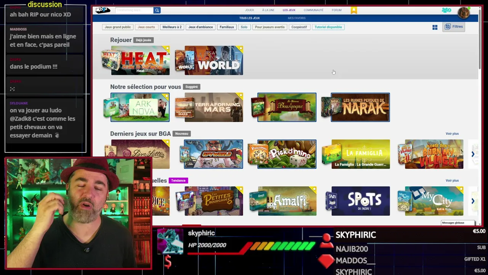Image resolution: width=488 pixels, height=275 pixels.
Task: Open the Messages globaux chat bar
Action: point(458,223)
